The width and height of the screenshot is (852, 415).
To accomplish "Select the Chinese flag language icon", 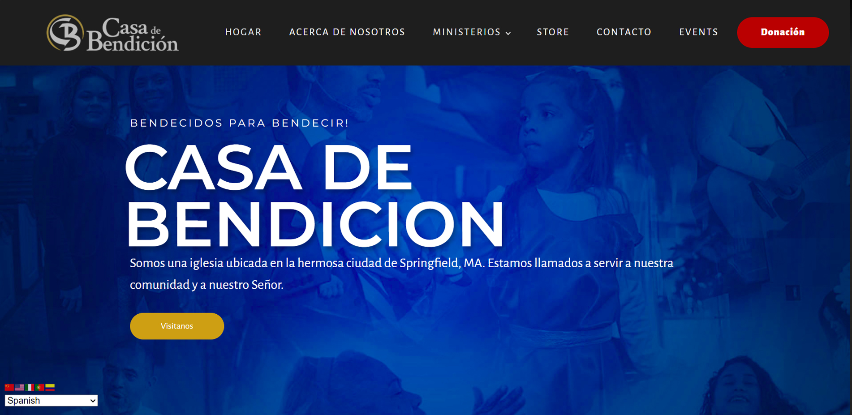I will point(9,387).
